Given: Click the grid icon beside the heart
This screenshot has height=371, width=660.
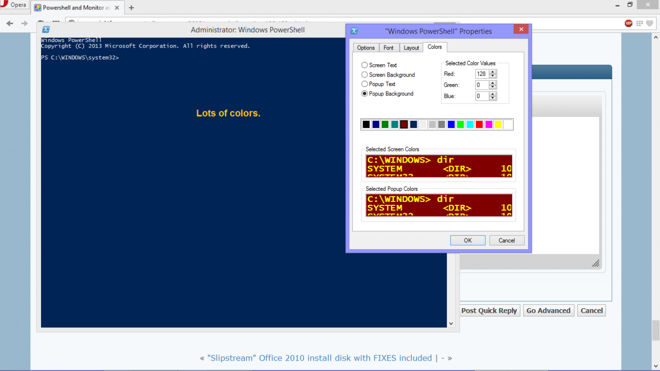Looking at the screenshot, I should tap(640, 23).
